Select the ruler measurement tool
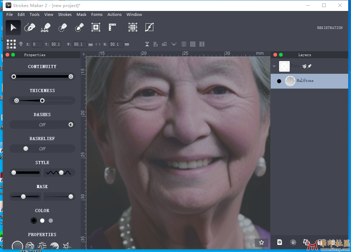Image resolution: width=351 pixels, height=252 pixels. click(x=112, y=28)
